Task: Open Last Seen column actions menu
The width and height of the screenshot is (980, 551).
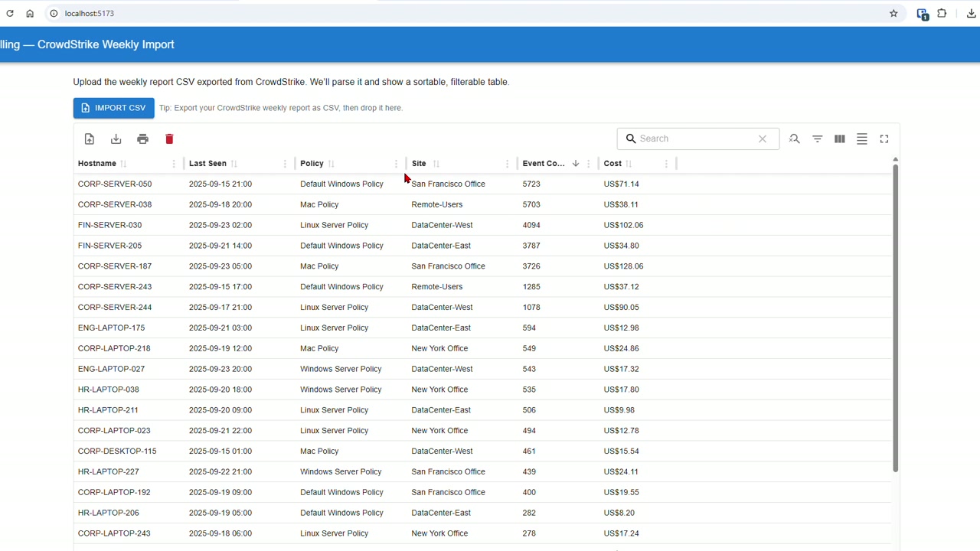Action: (285, 164)
